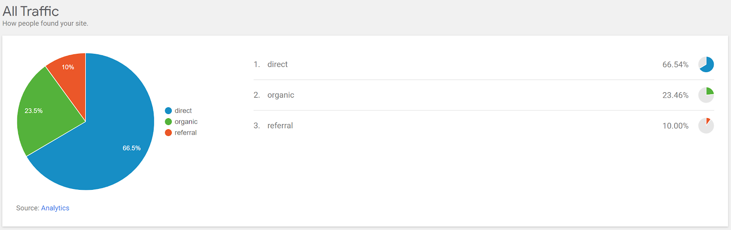
Task: Click the referral legend label text
Action: point(185,133)
